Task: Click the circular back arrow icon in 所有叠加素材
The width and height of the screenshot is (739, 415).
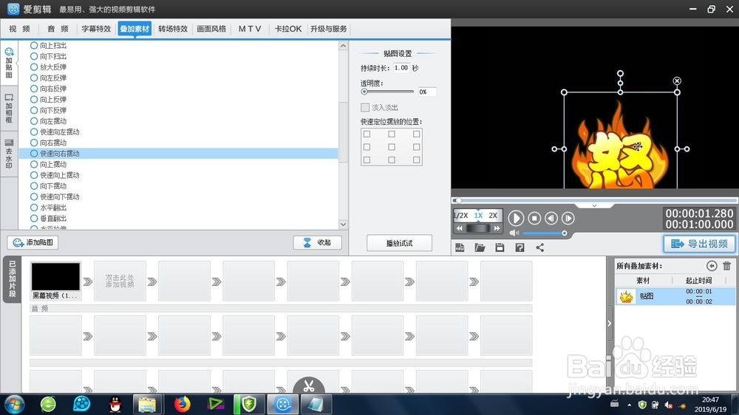Action: tap(712, 266)
